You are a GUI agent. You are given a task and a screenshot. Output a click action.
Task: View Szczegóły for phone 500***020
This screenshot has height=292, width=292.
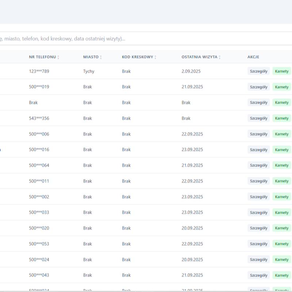pyautogui.click(x=258, y=228)
